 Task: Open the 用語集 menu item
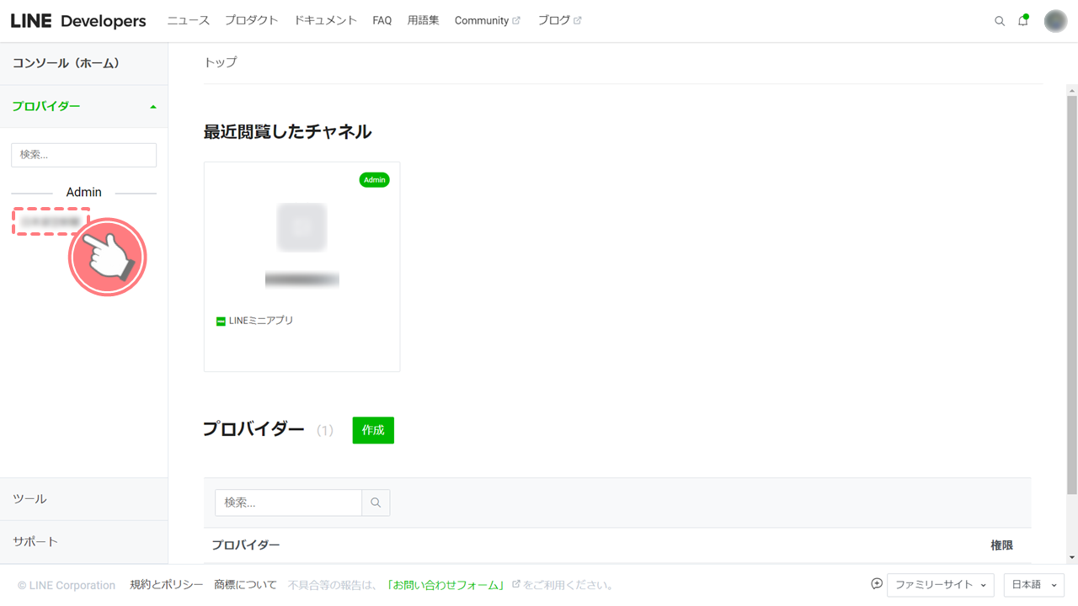coord(424,20)
